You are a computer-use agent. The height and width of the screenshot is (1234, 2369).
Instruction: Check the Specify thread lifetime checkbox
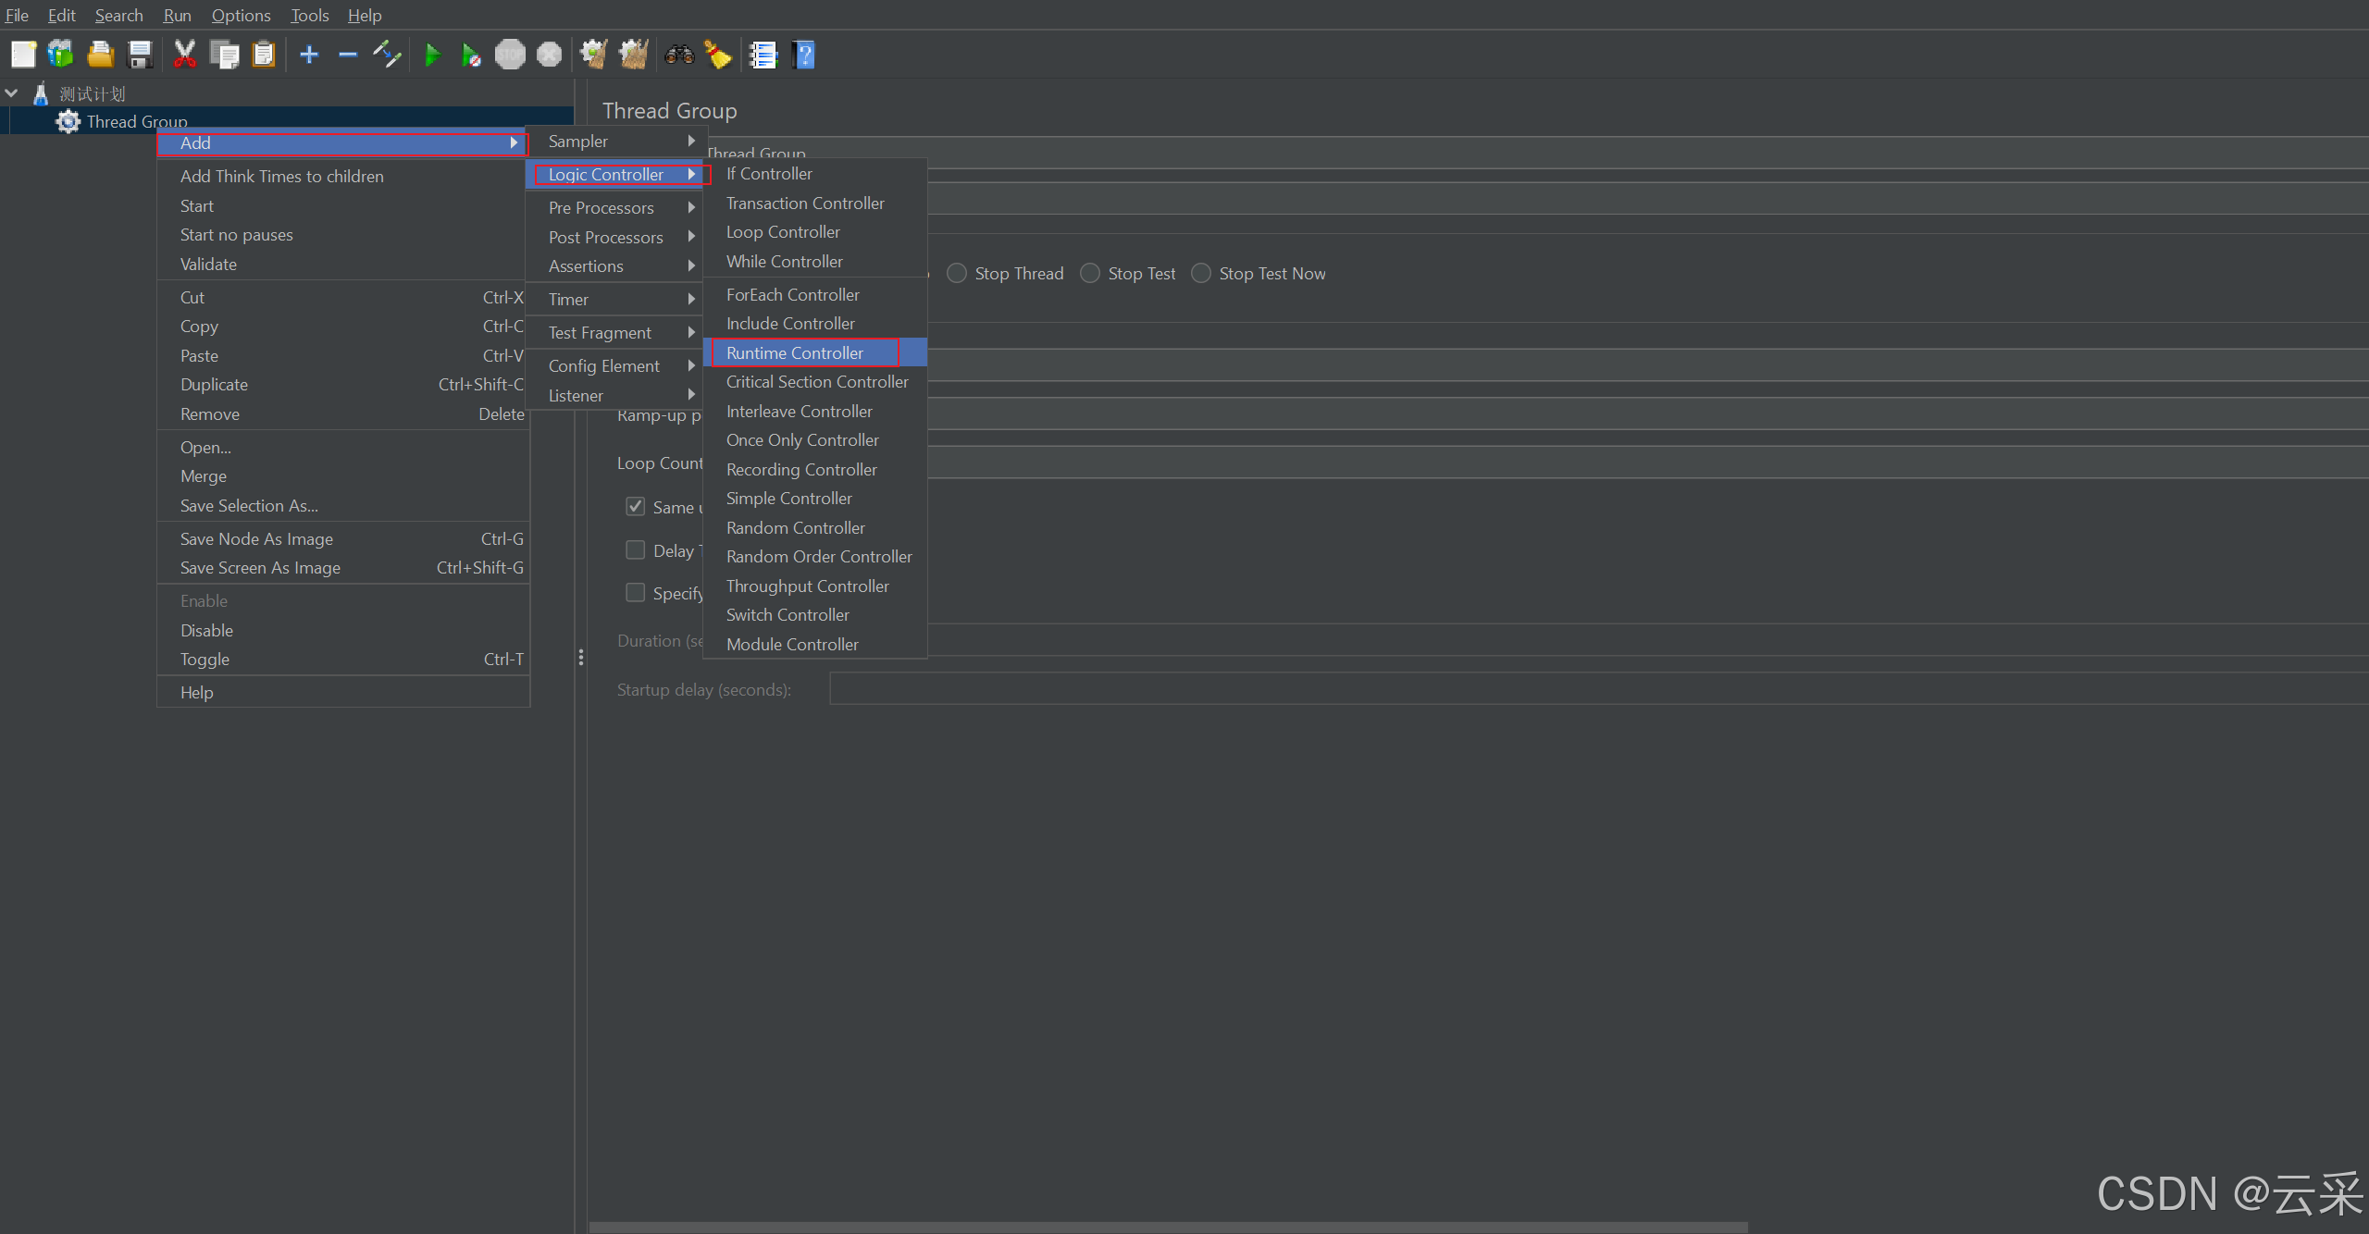(636, 592)
